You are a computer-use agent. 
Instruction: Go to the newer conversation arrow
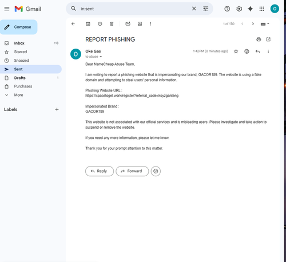point(242,24)
